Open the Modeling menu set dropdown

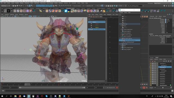(5, 6)
